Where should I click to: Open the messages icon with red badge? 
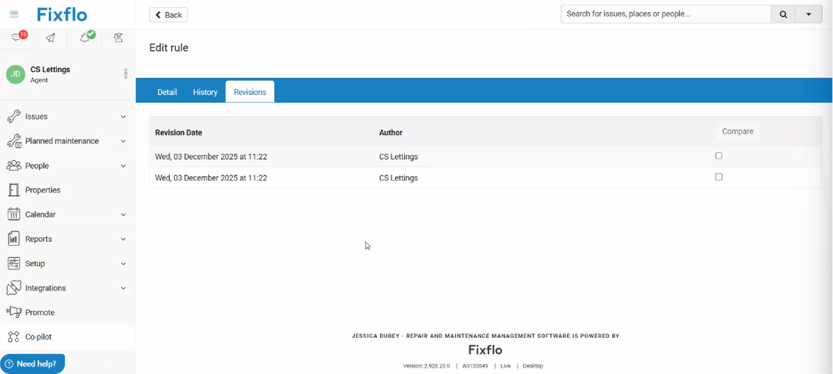click(x=17, y=37)
